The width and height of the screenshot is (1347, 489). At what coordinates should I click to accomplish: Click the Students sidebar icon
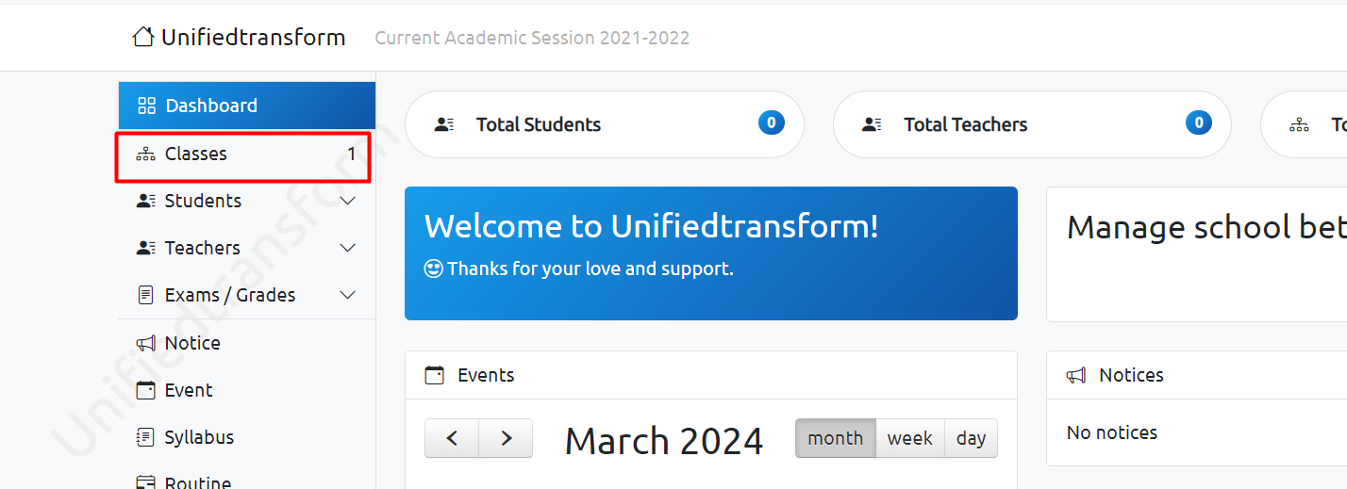pos(145,201)
